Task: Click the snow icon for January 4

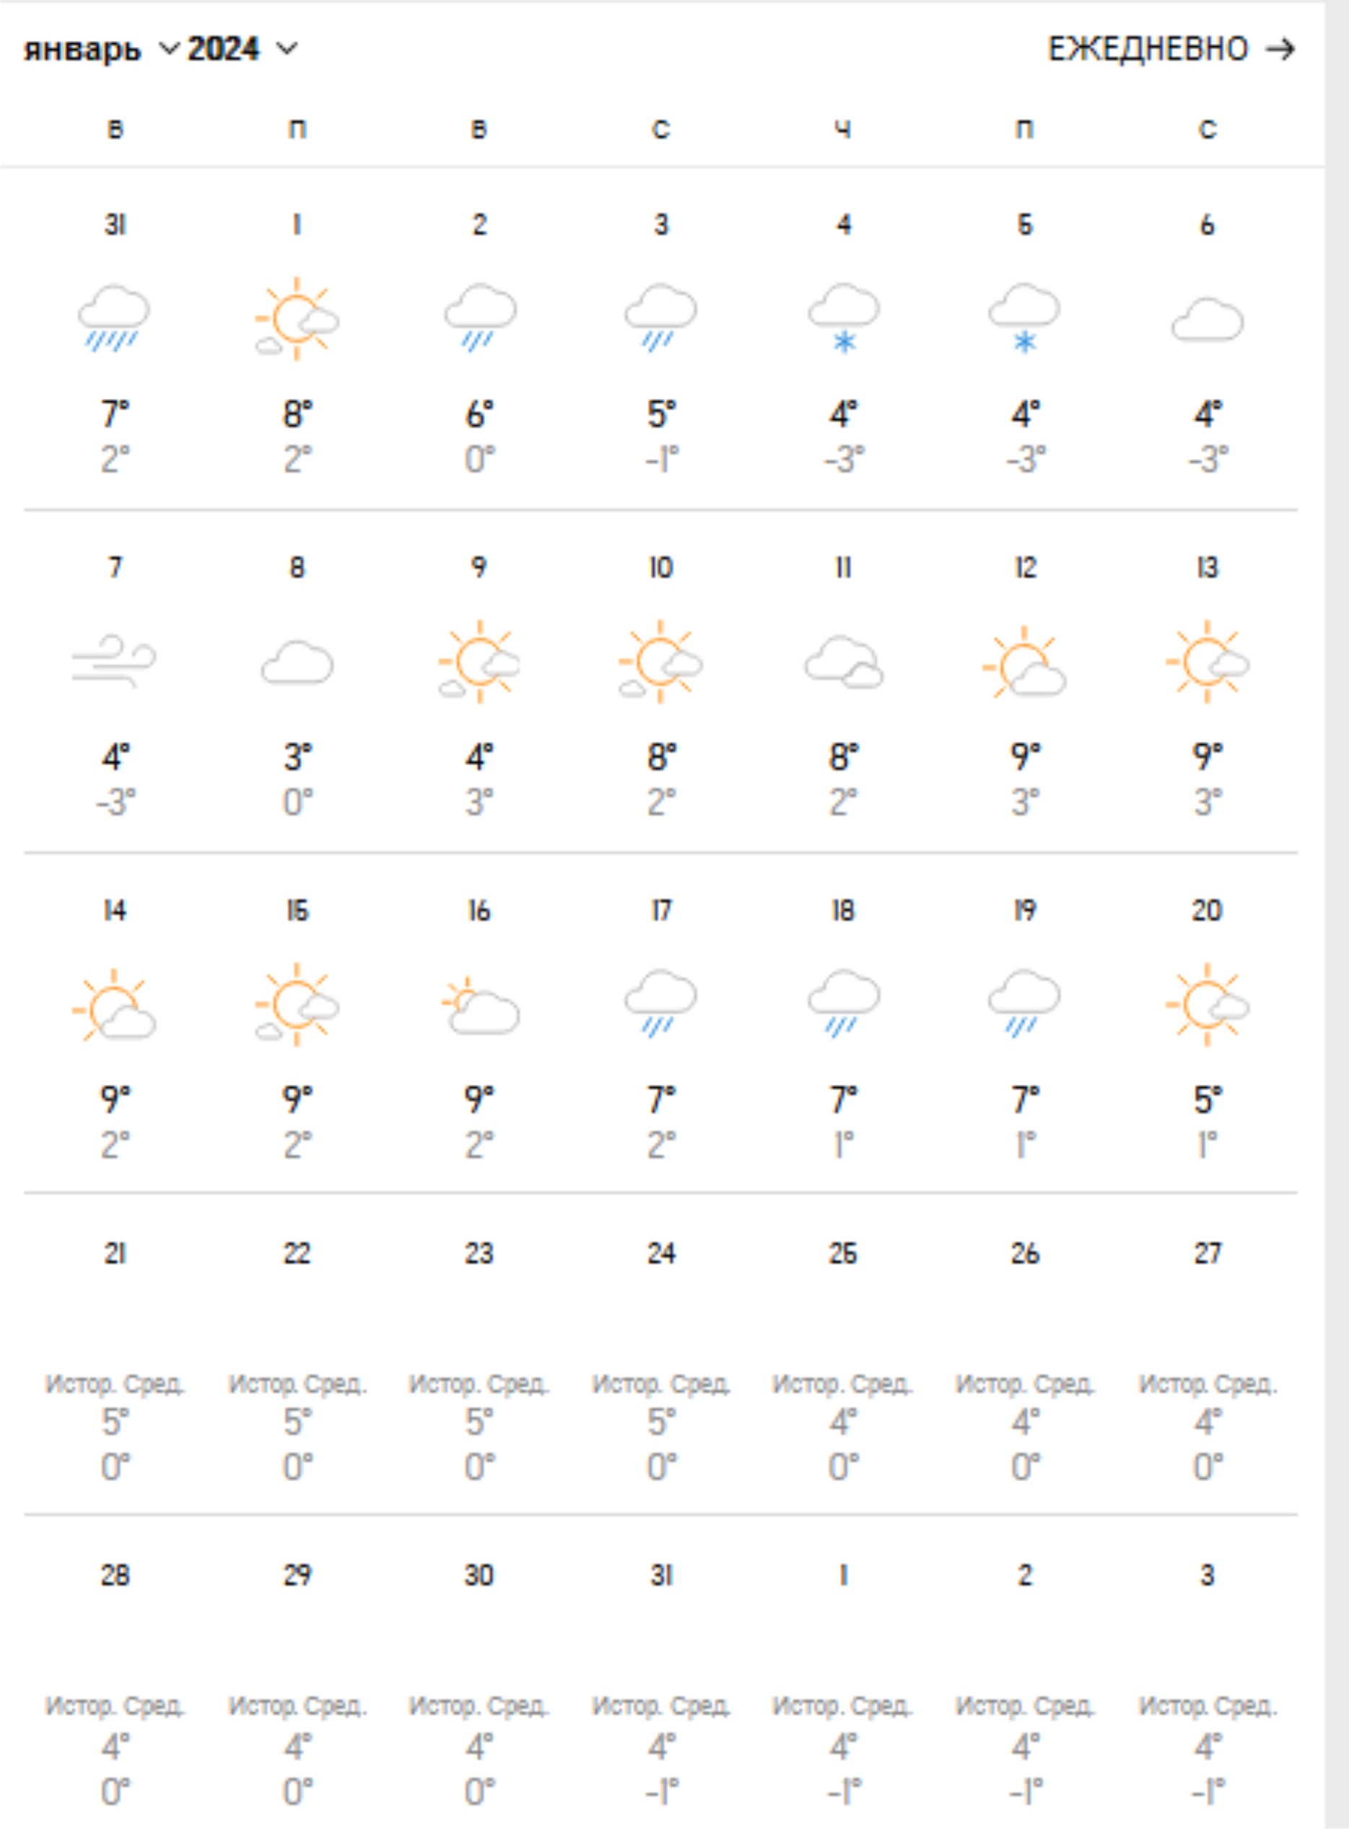Action: click(844, 318)
